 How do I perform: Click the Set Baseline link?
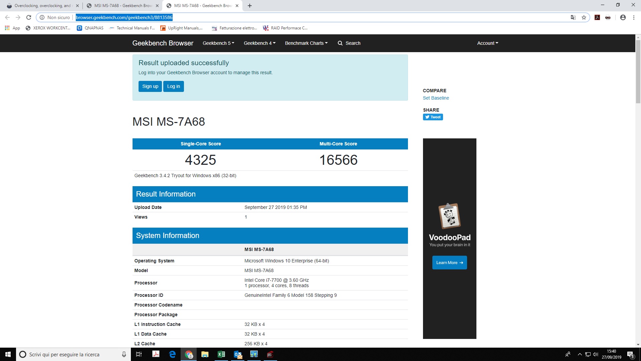point(436,98)
